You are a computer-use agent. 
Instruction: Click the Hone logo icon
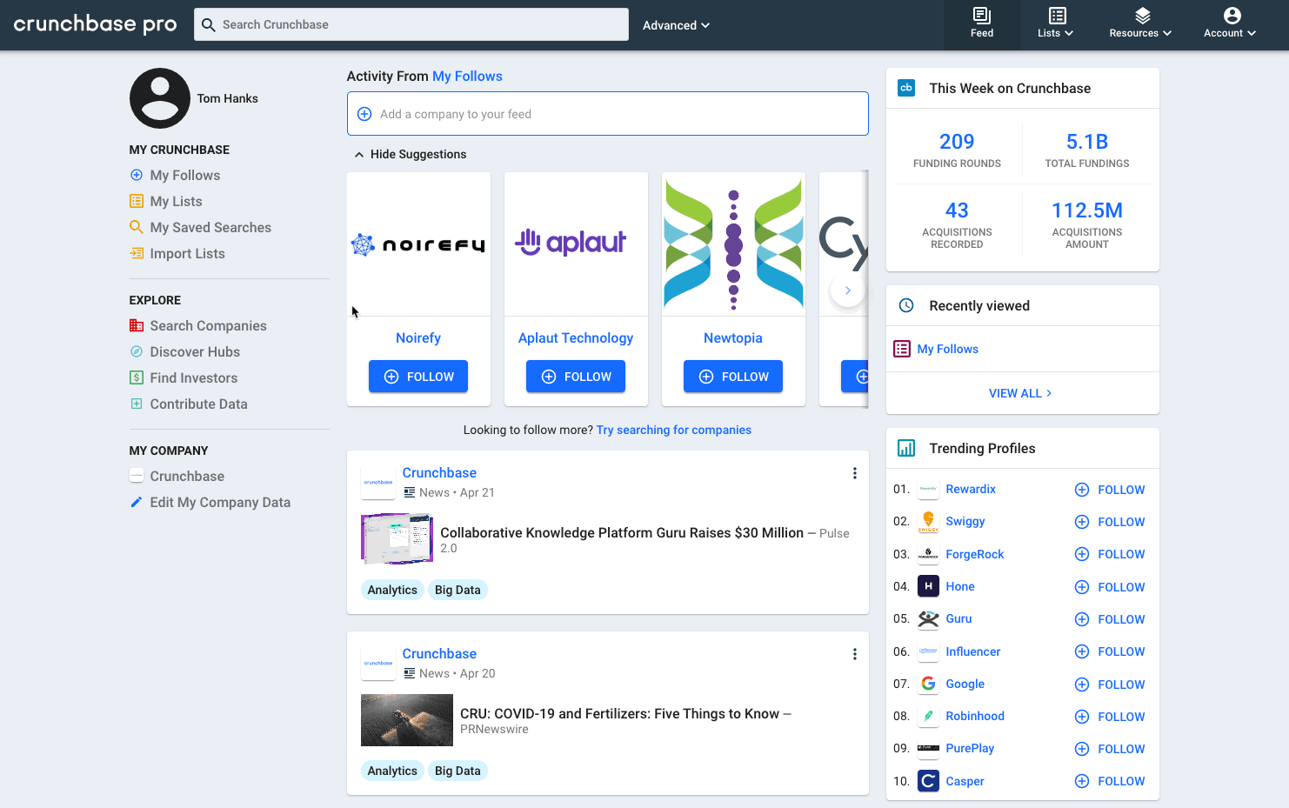point(928,586)
